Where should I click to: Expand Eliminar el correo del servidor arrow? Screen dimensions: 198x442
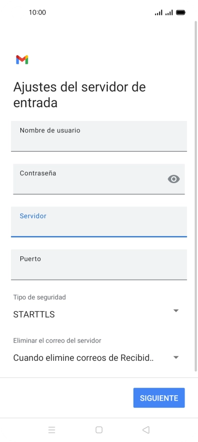176,357
